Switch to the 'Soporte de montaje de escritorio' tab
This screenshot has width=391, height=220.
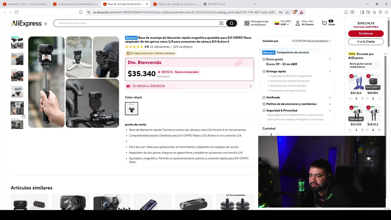click(176, 4)
